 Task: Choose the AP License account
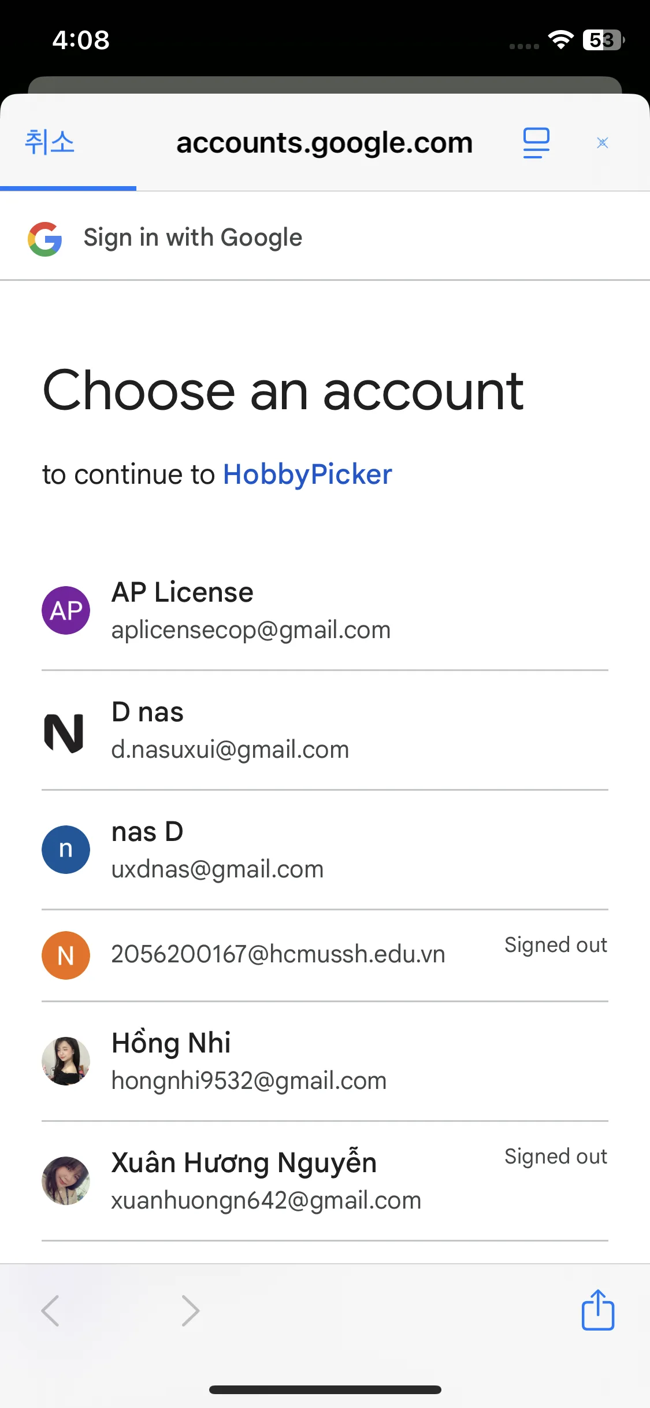click(x=251, y=610)
